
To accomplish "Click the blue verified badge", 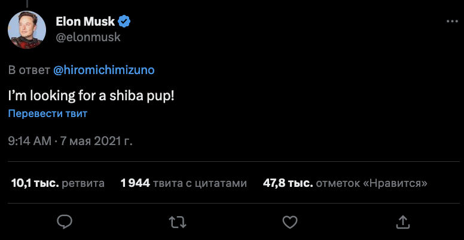I will (x=124, y=22).
